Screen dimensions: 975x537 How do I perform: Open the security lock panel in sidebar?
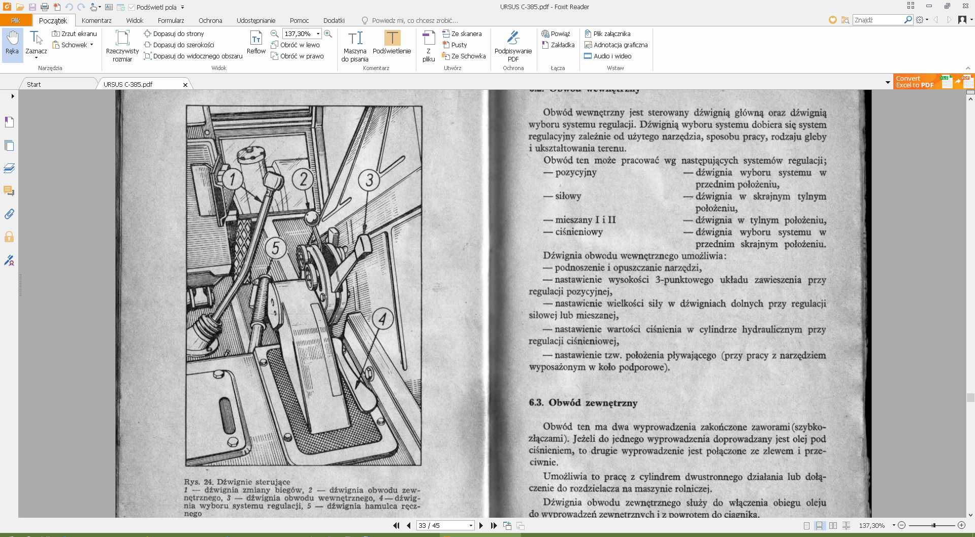click(9, 237)
